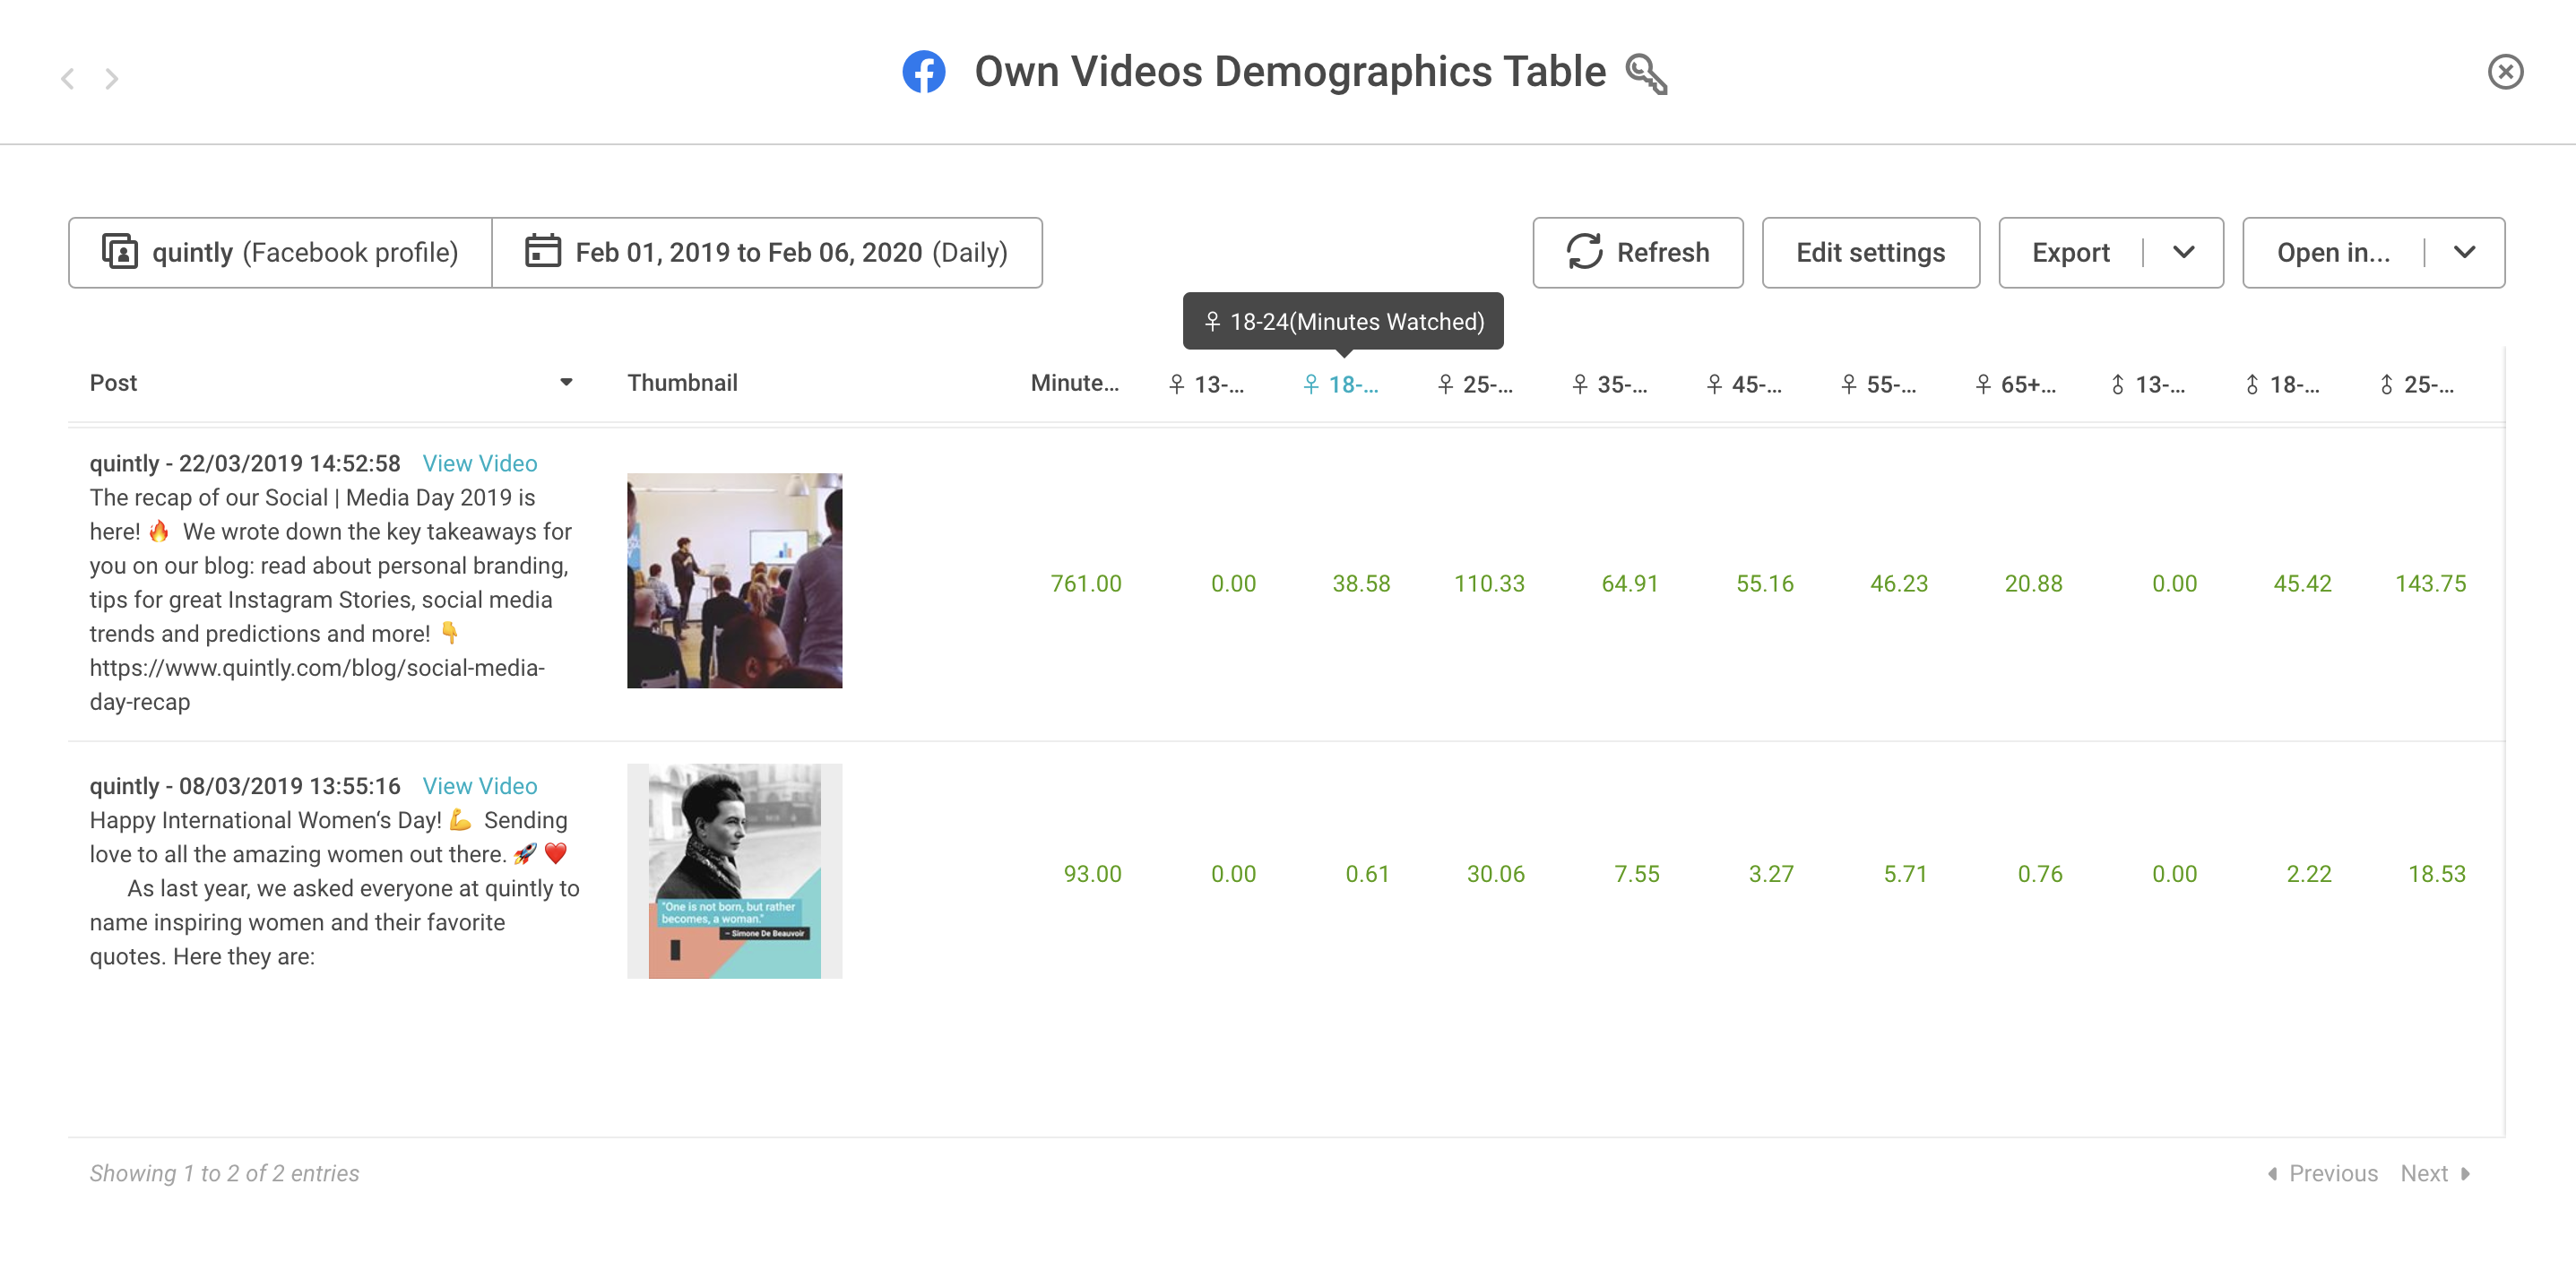Image resolution: width=2576 pixels, height=1262 pixels.
Task: Sort by female 45- column header
Action: [1744, 384]
